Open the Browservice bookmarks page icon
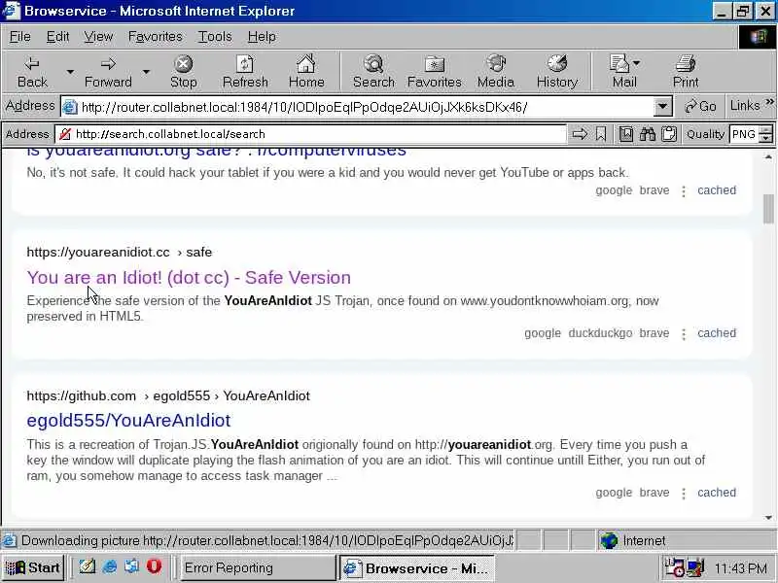This screenshot has width=778, height=583. [x=625, y=134]
